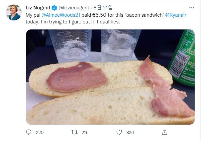Click the 216 retweets count

pyautogui.click(x=85, y=132)
